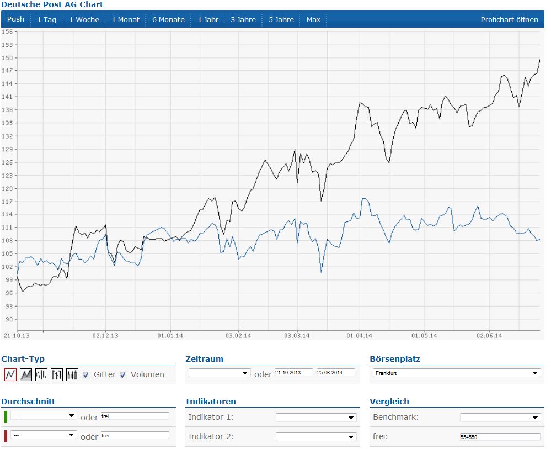Screen dimensions: 551x449
Task: Switch to the 3 Jahre tab
Action: 243,20
